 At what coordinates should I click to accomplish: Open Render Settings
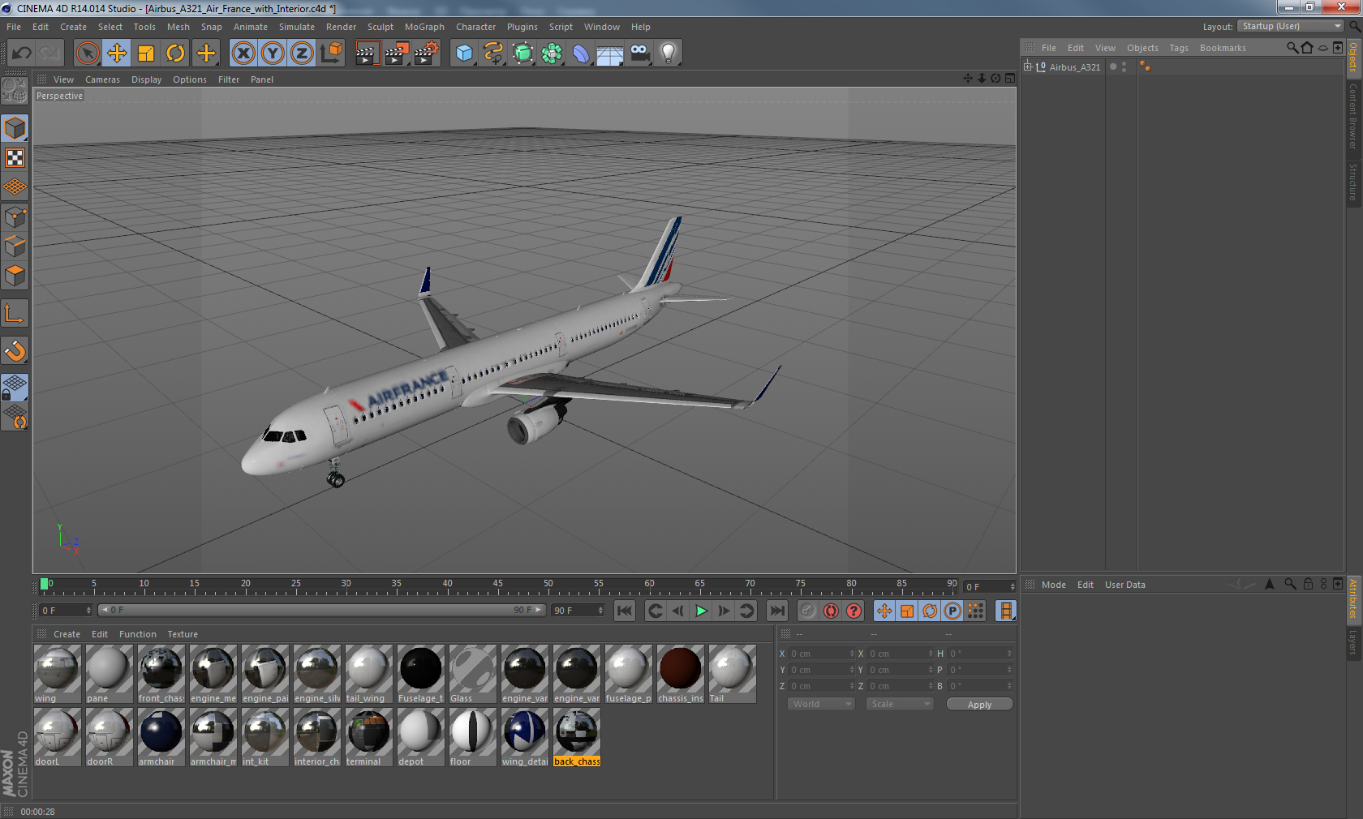[427, 54]
